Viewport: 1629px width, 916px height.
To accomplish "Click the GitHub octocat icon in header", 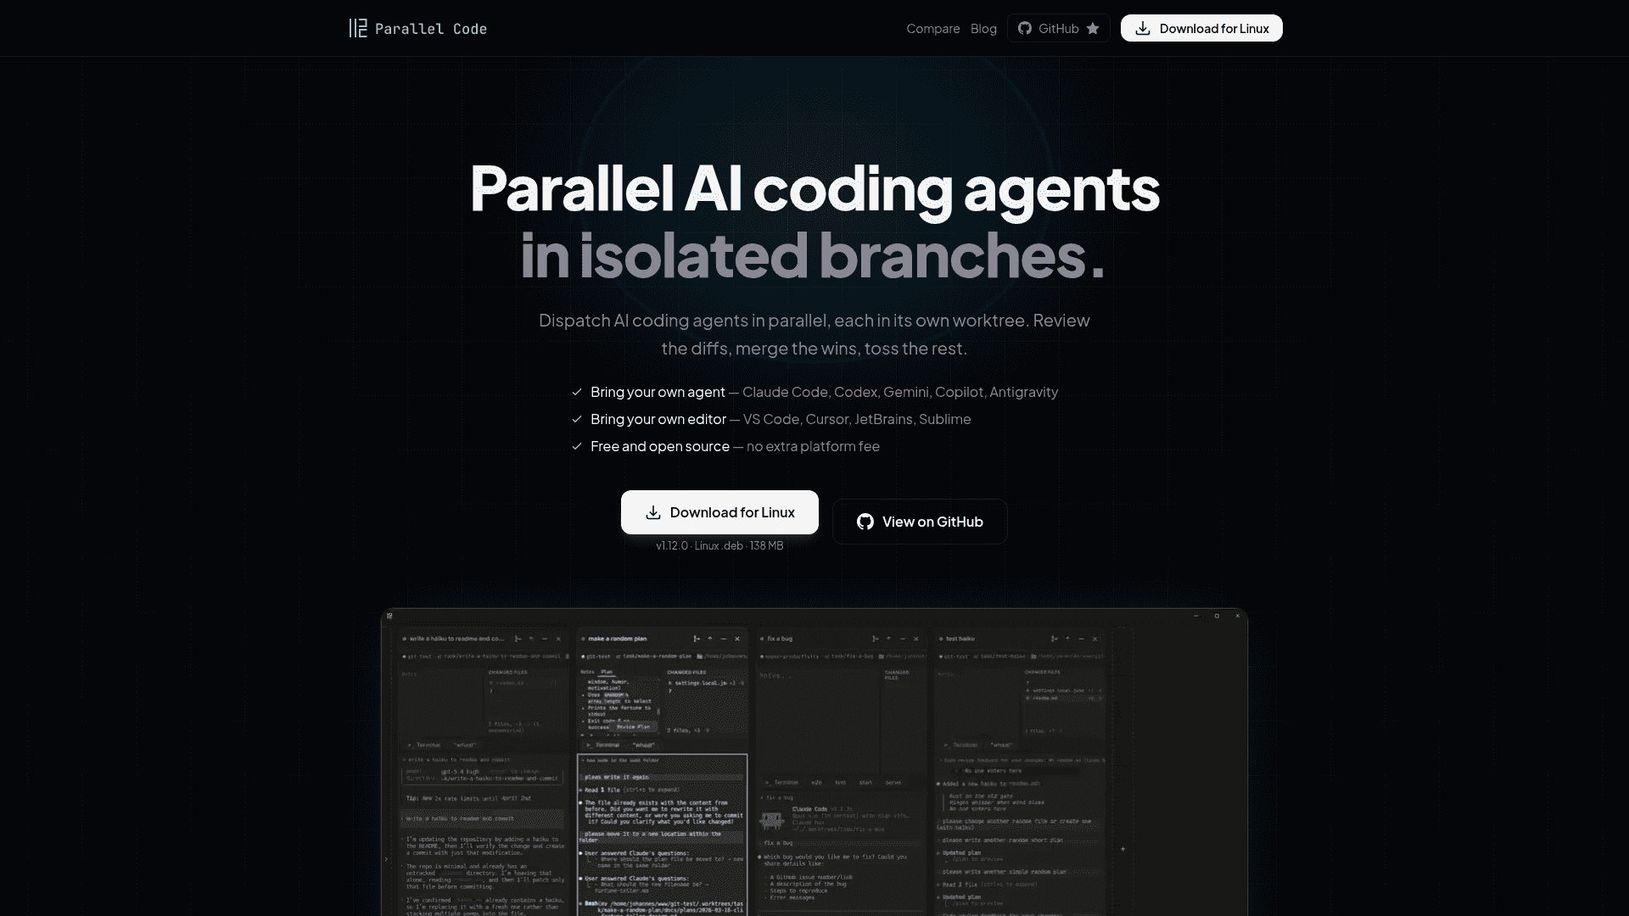I will pyautogui.click(x=1025, y=28).
